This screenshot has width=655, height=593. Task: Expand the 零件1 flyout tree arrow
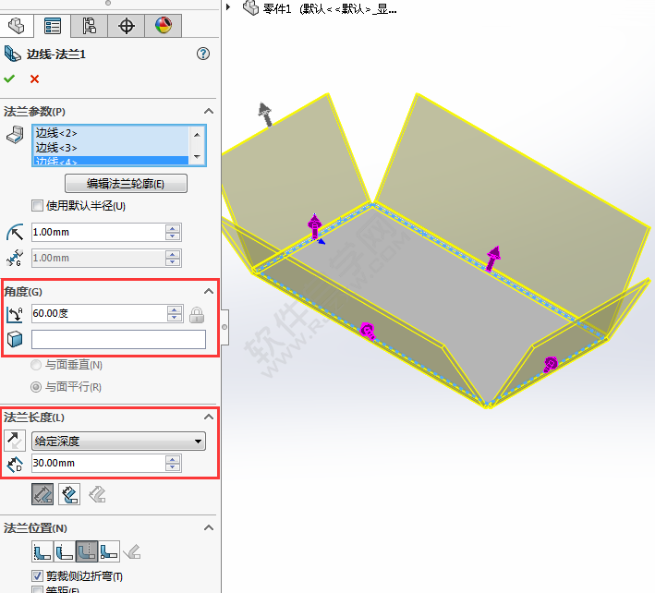coord(228,6)
